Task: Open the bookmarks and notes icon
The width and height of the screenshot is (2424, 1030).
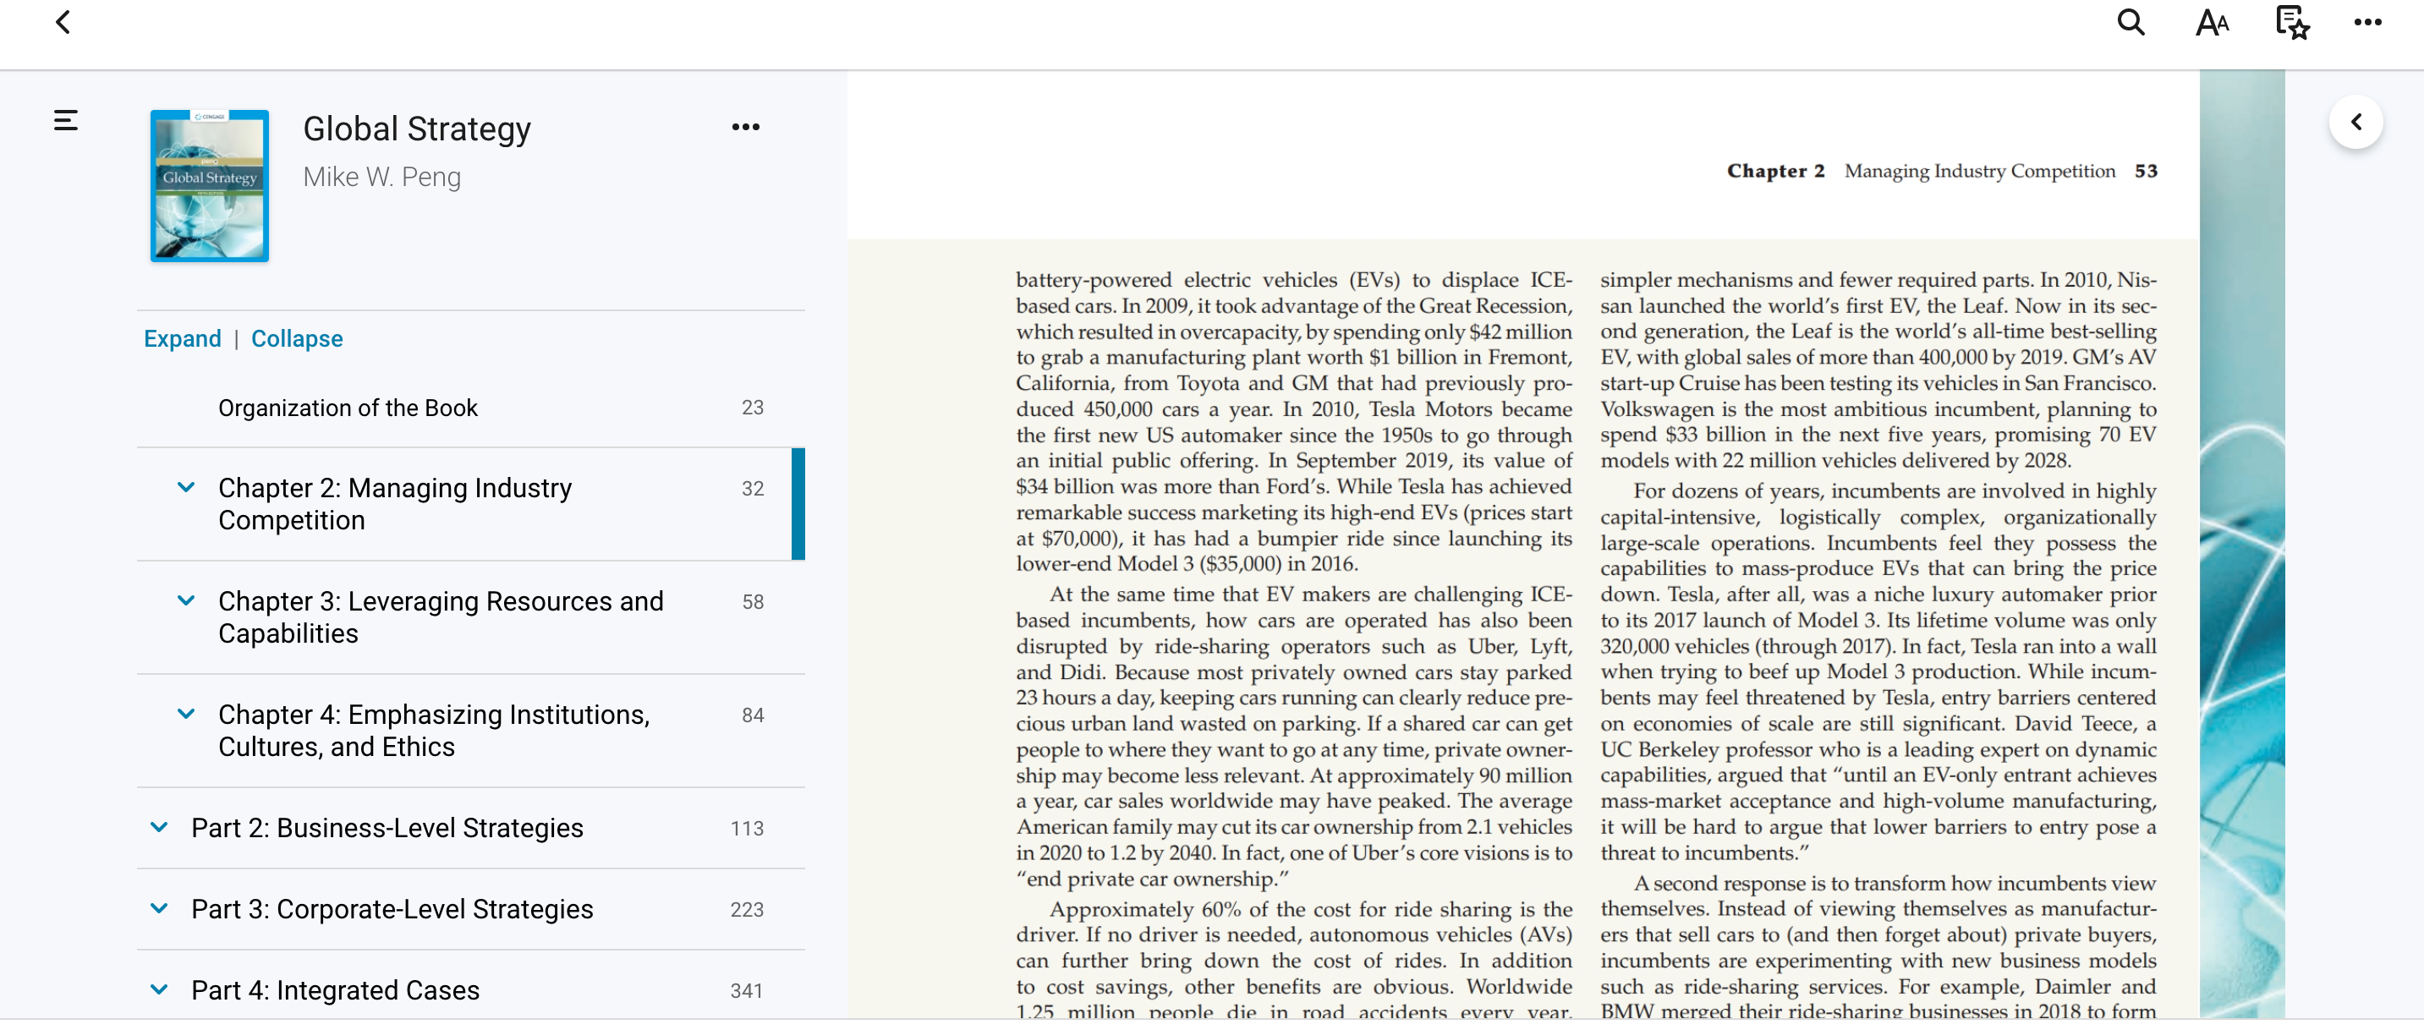Action: click(2292, 23)
